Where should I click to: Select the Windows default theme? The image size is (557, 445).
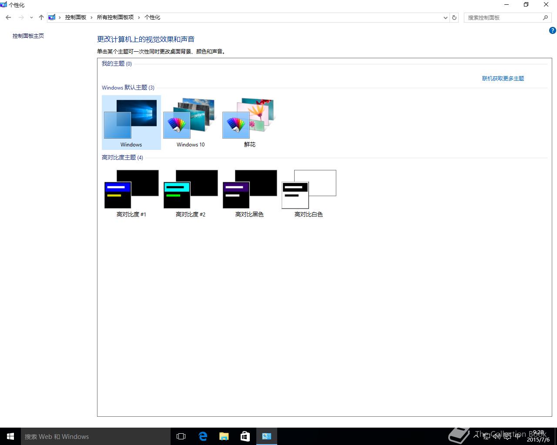[131, 123]
